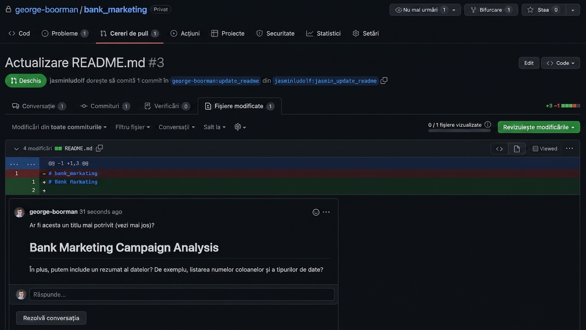Viewport: 586px width, 330px height.
Task: Click the Privat visibility label
Action: [x=161, y=9]
